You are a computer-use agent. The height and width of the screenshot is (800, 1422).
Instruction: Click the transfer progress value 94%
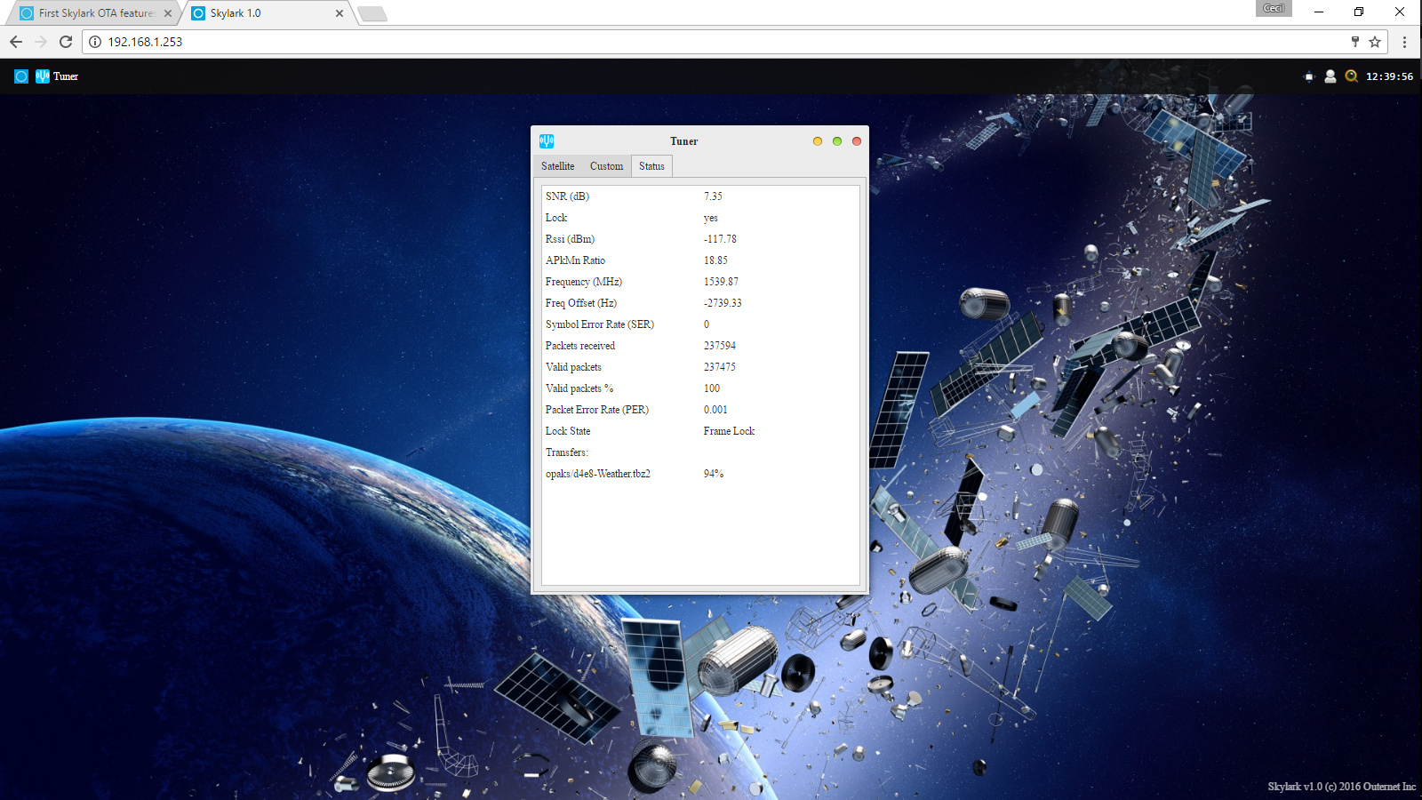click(714, 474)
